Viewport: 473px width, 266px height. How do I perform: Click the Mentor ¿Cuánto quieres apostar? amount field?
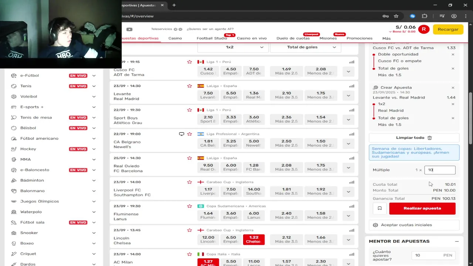coord(434,255)
